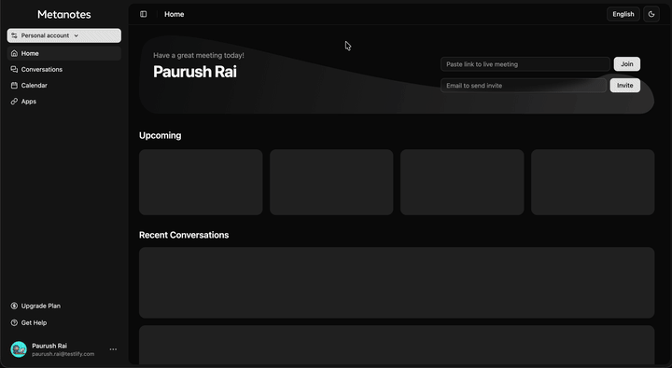The image size is (672, 368).
Task: Open Apps in sidebar
Action: 63,102
